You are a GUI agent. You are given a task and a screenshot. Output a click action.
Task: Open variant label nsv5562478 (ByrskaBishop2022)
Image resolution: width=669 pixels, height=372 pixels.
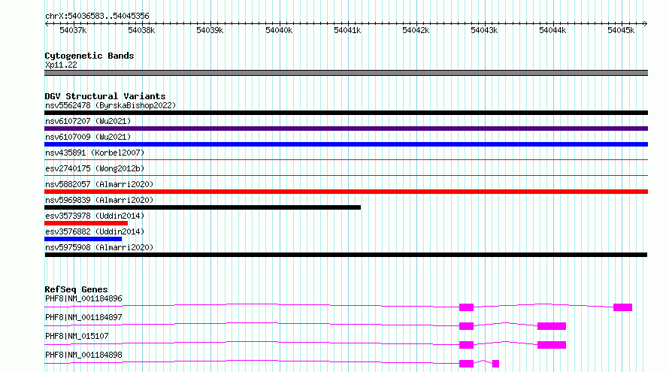coord(110,105)
